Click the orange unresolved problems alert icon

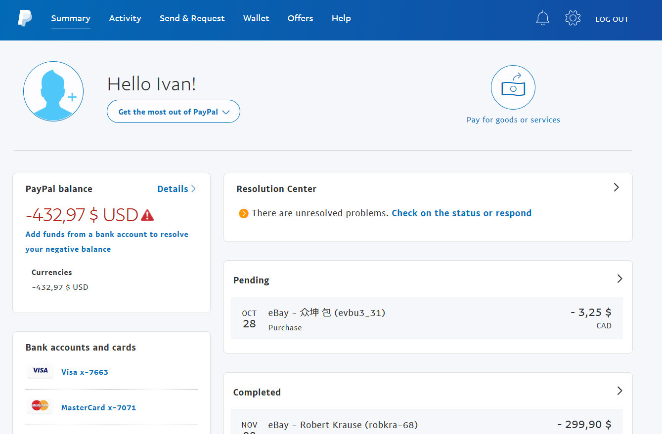tap(243, 213)
